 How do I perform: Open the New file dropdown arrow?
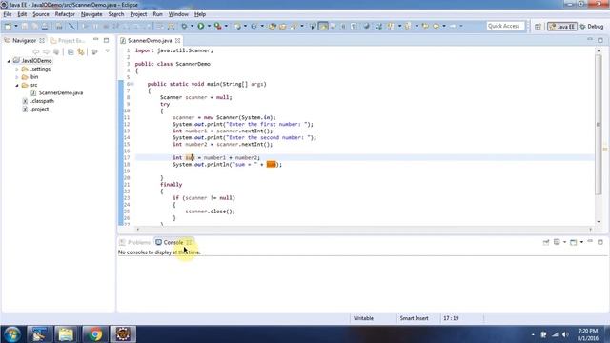(16, 26)
